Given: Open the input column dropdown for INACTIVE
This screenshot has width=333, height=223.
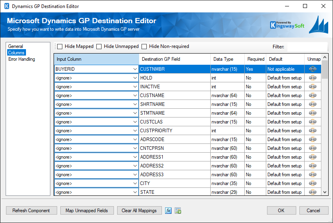Looking at the screenshot, I should click(x=135, y=87).
